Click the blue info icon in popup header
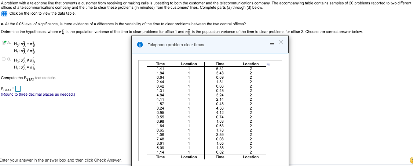Screen dimensions: 413x166 pyautogui.click(x=140, y=45)
